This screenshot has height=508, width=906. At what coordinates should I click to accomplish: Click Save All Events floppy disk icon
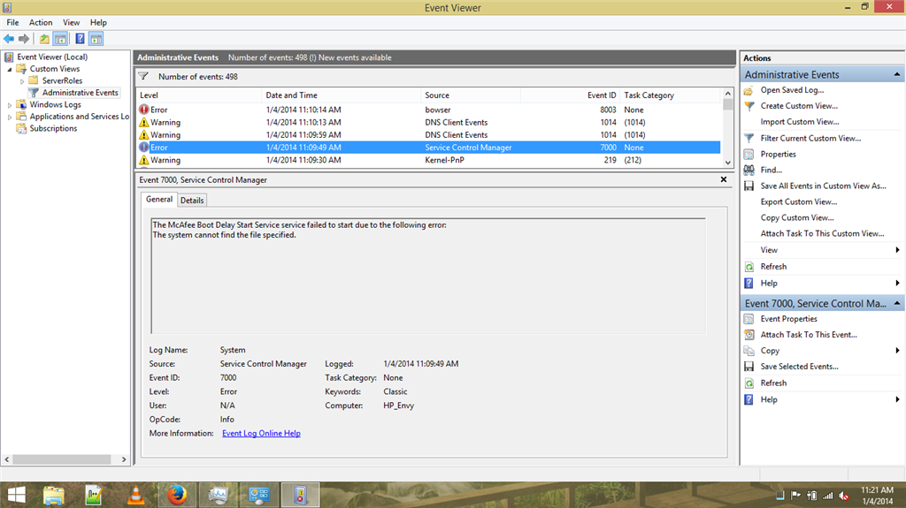point(749,186)
